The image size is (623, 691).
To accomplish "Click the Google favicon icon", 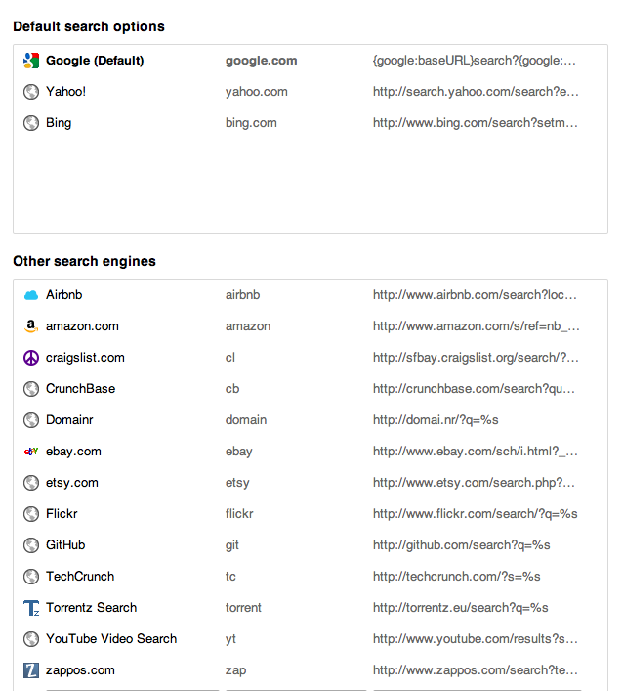I will pos(31,61).
